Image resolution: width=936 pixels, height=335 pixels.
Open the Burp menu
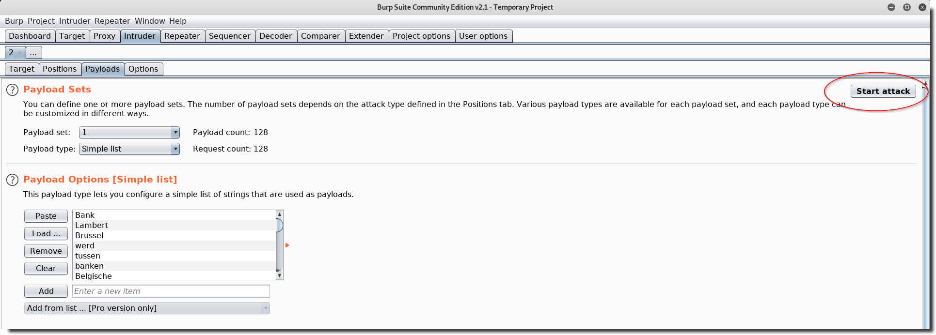[x=14, y=21]
